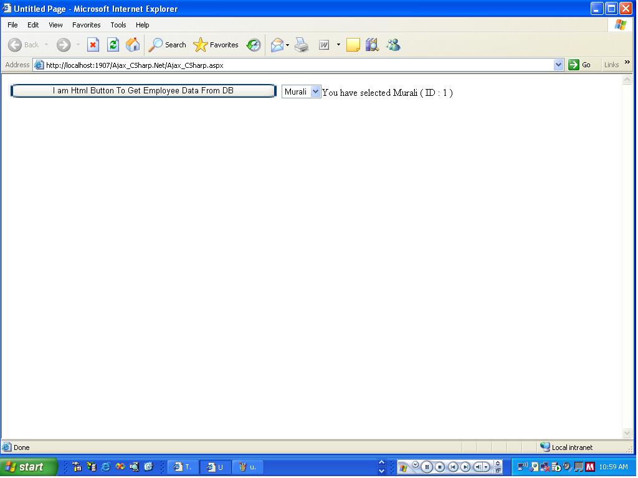Screen dimensions: 638x478
Task: Click the Edit with Word icon
Action: pos(324,45)
